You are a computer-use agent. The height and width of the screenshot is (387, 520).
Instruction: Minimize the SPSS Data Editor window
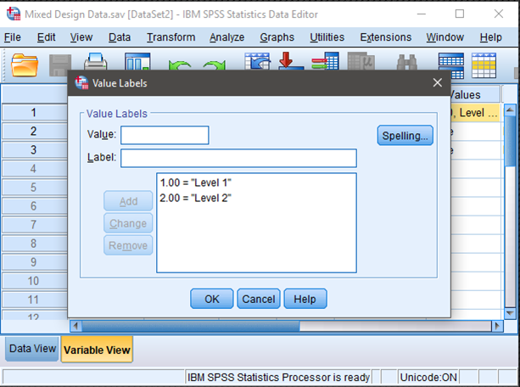point(421,14)
